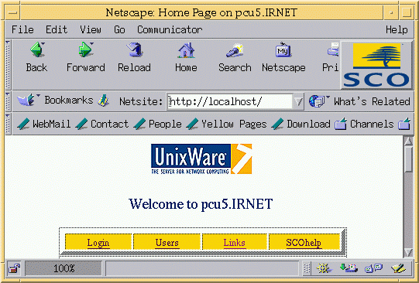Collapse the location toolbar handle
Image resolution: width=419 pixels, height=283 pixels.
coord(8,101)
